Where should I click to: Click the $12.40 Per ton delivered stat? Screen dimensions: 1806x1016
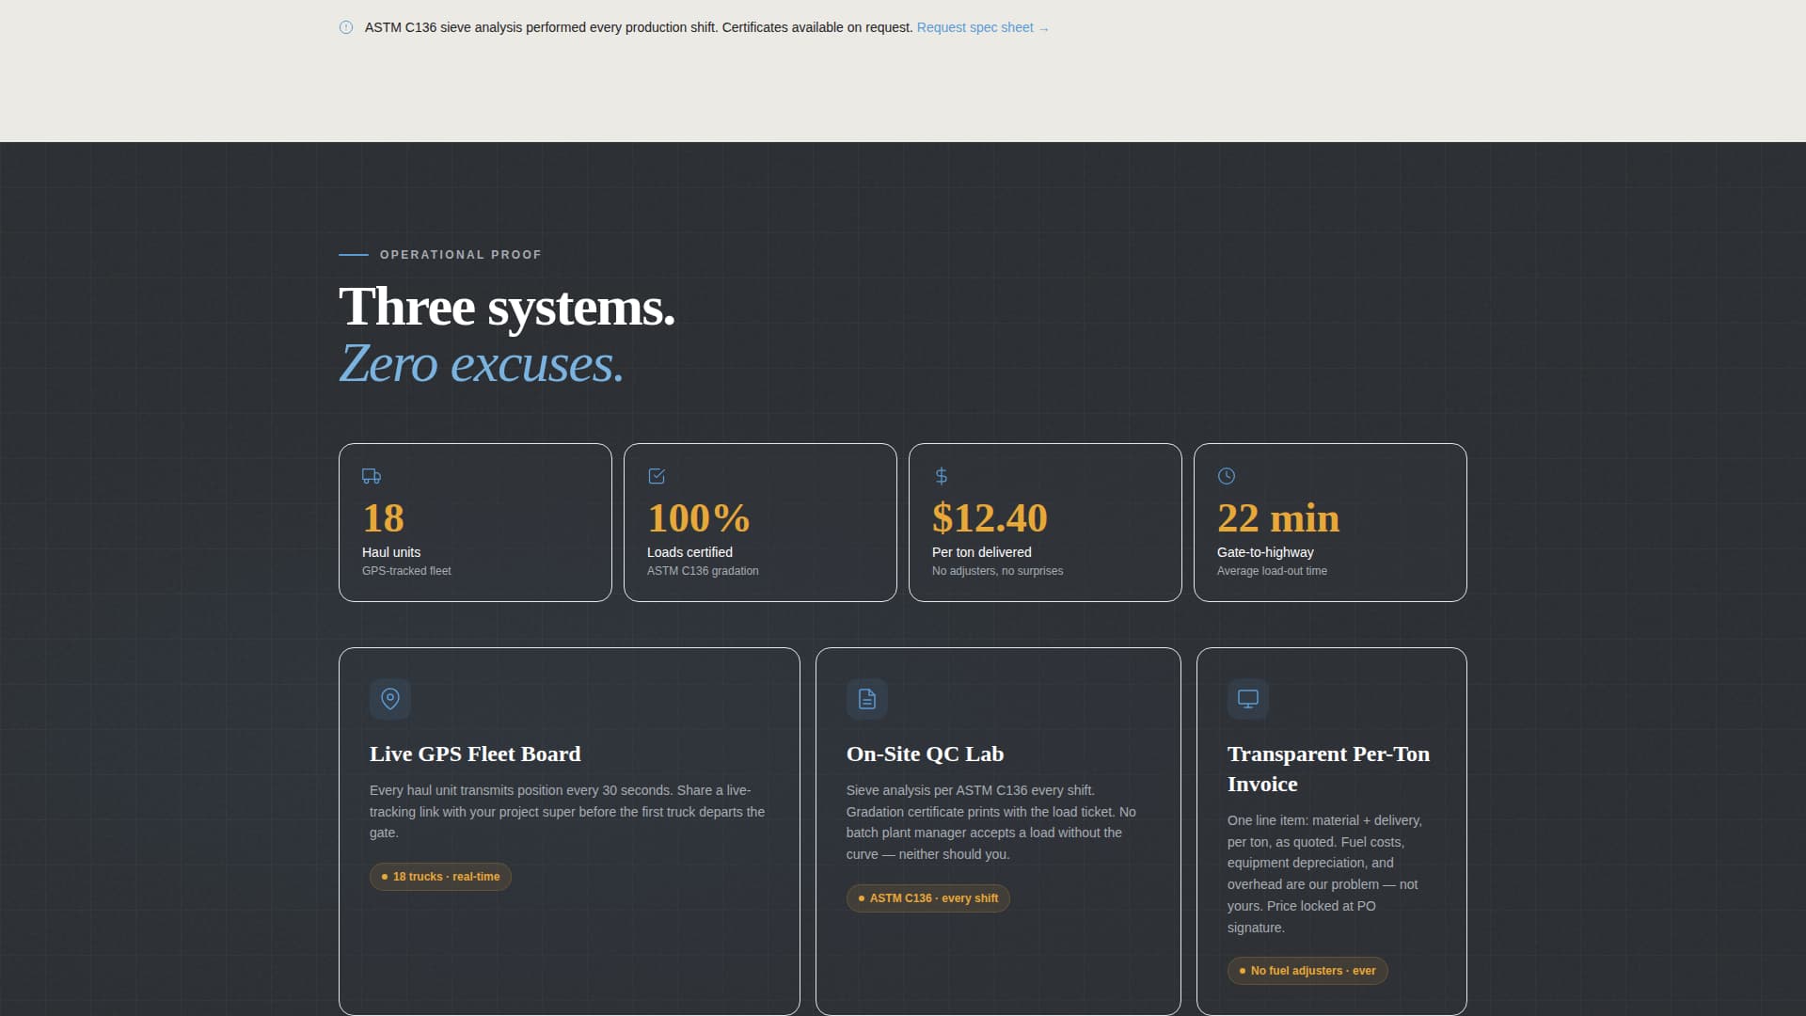pos(1045,523)
